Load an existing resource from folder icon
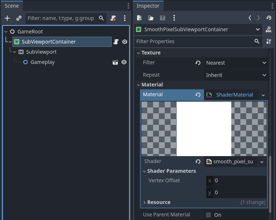276x220 pixels. click(151, 18)
